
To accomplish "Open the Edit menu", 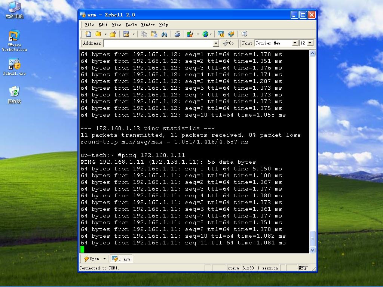I will [x=103, y=25].
